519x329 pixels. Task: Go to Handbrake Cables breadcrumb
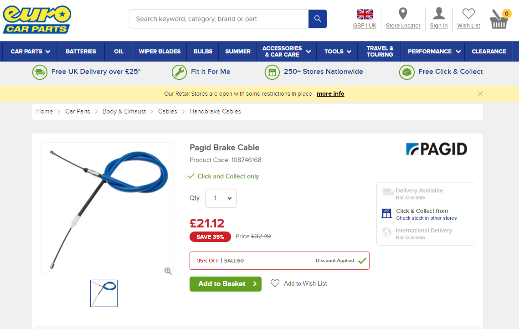(215, 112)
